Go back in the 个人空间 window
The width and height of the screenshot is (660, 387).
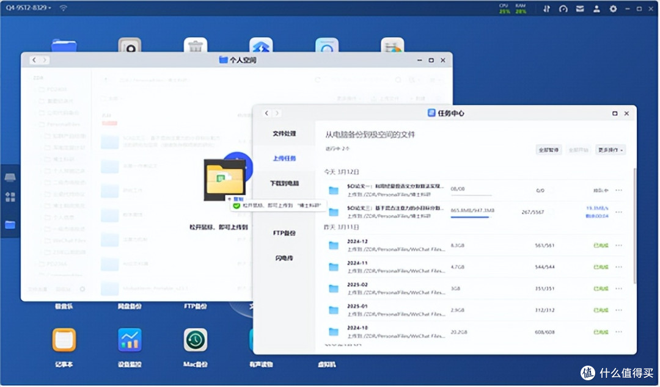(x=34, y=60)
